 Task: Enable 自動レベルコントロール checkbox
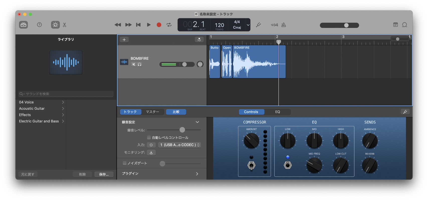coord(149,137)
